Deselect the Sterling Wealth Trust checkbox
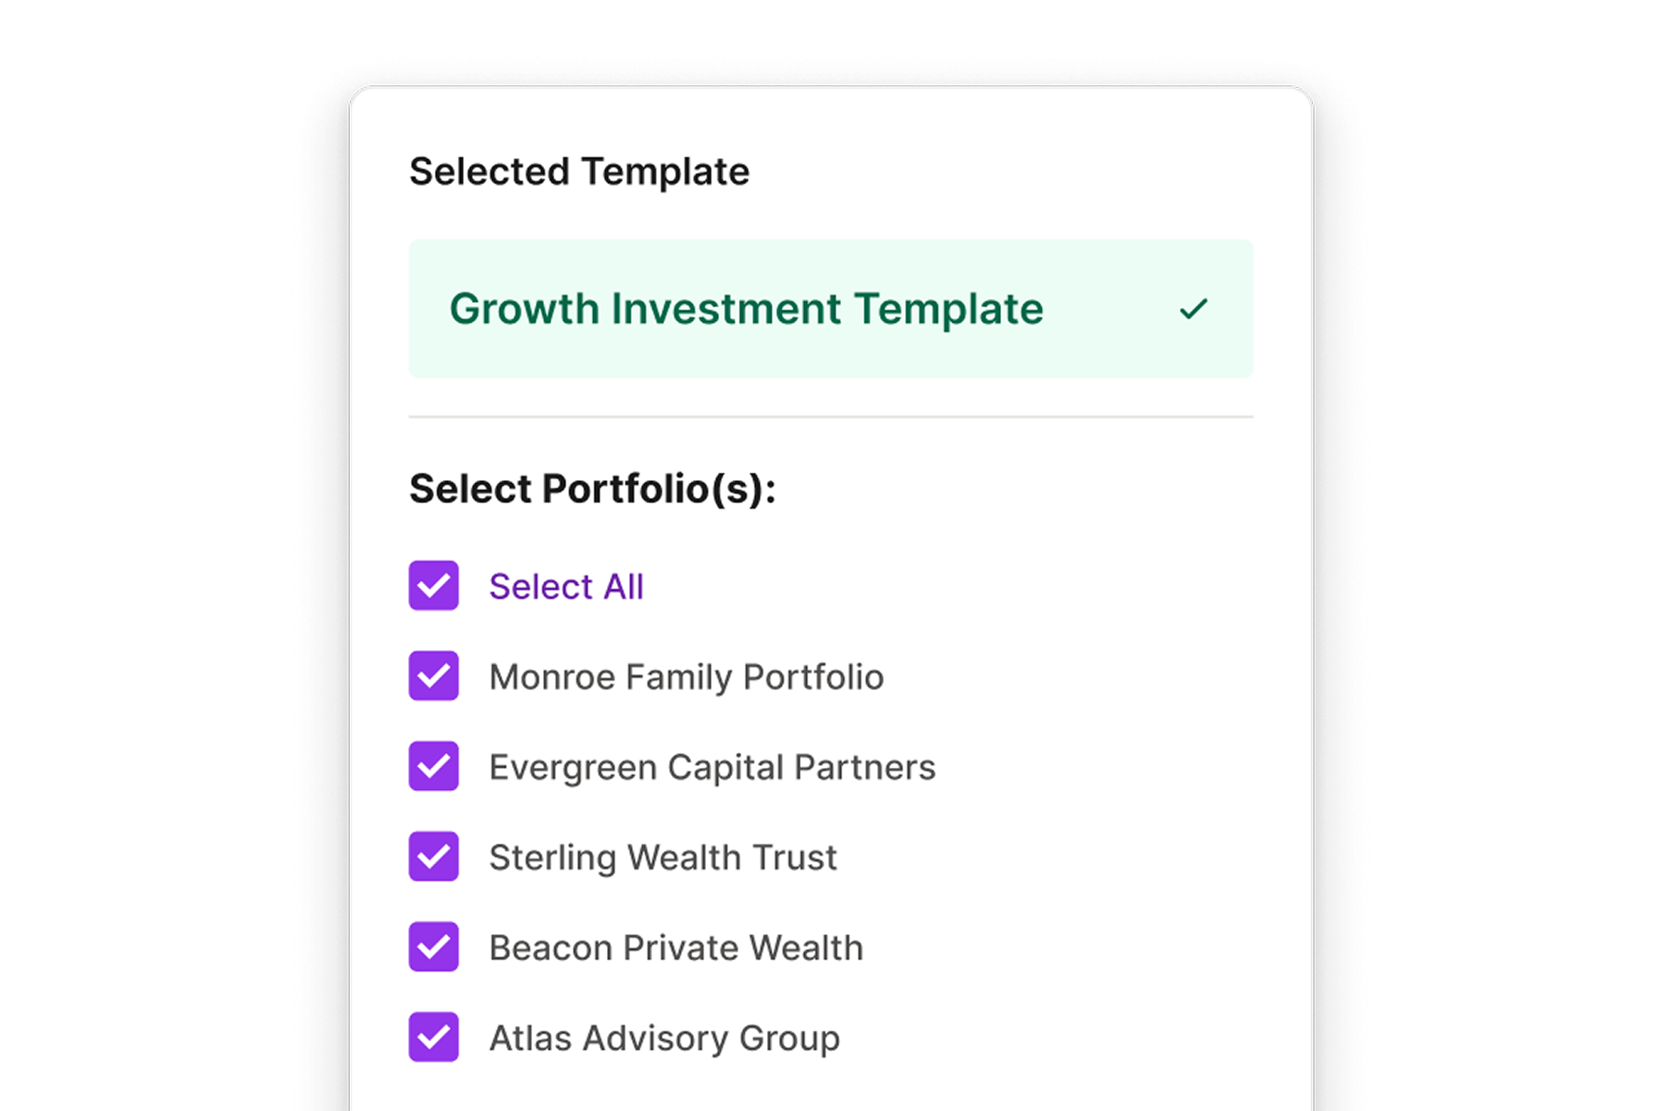This screenshot has width=1660, height=1111. (434, 857)
